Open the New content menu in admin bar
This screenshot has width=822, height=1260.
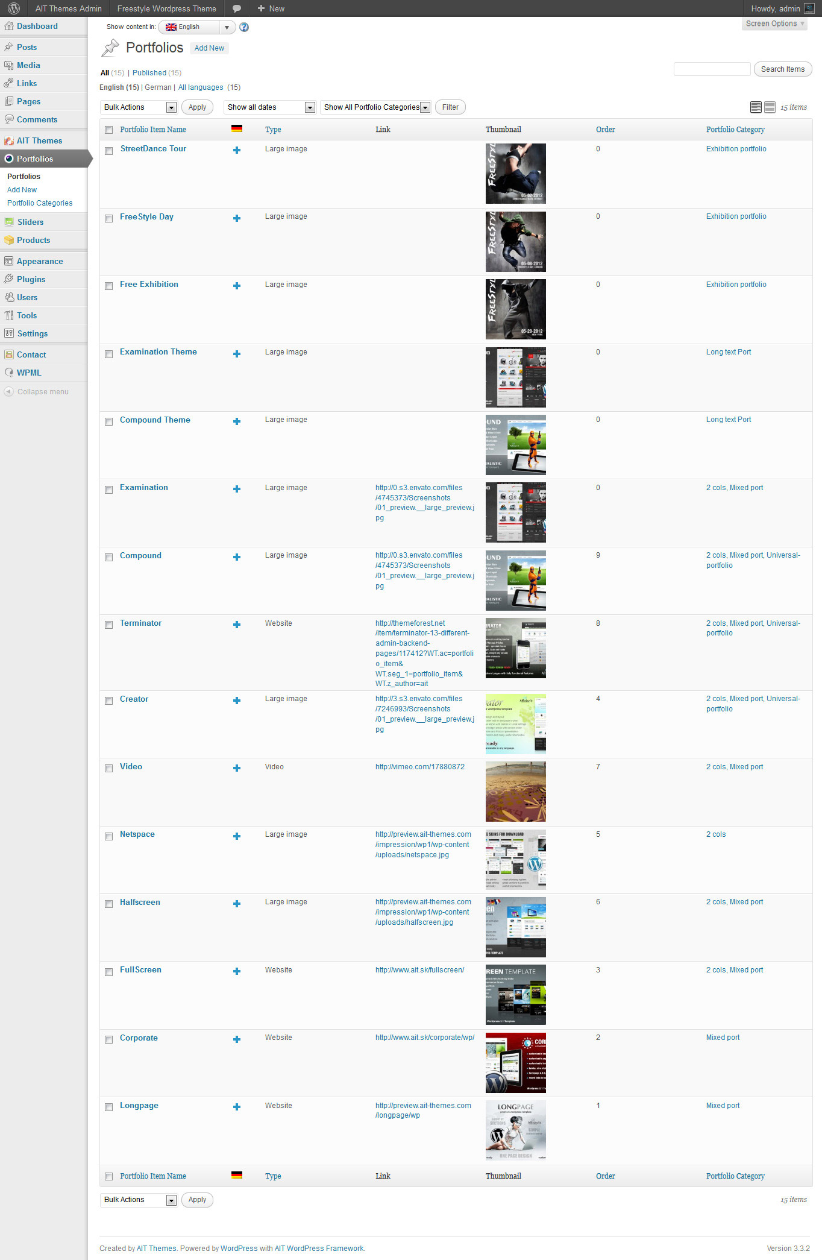coord(271,8)
